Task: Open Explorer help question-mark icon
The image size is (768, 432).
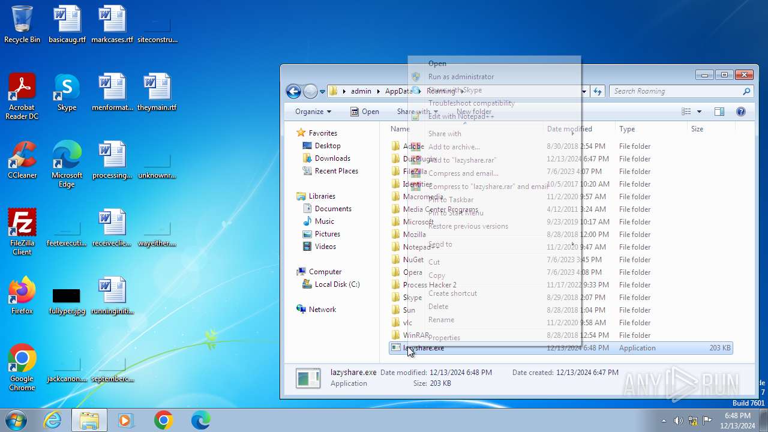Action: click(x=741, y=112)
